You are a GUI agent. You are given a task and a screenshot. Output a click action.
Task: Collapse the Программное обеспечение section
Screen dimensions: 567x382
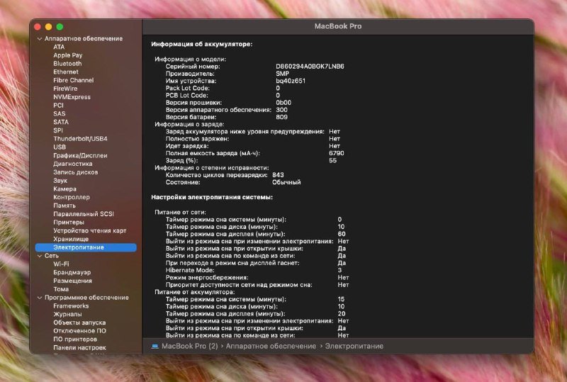click(x=39, y=298)
